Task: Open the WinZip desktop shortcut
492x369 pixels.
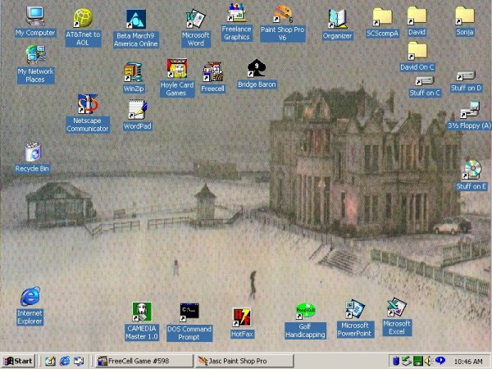Action: pyautogui.click(x=133, y=73)
